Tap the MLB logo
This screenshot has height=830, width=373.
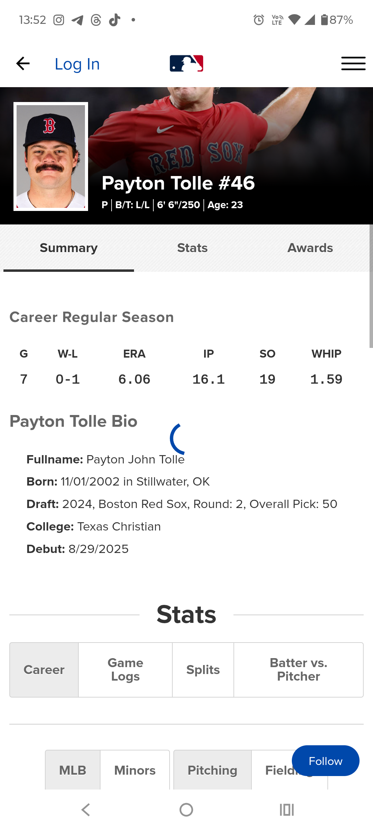[186, 64]
